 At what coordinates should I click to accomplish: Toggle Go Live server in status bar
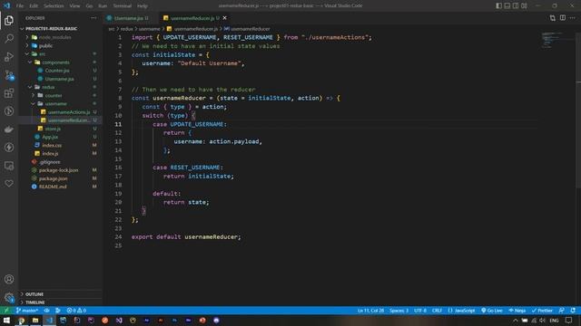(492, 311)
